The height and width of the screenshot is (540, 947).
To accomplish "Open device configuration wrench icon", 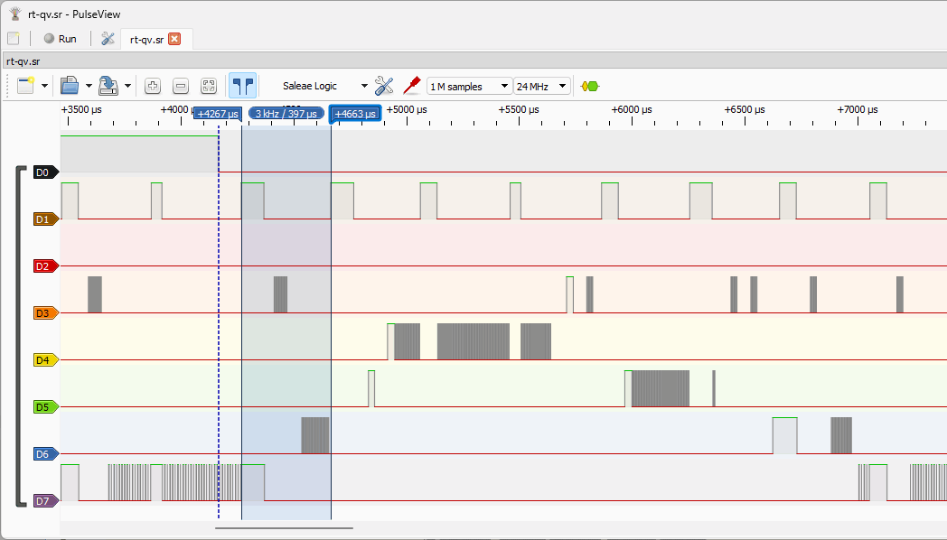I will (384, 86).
